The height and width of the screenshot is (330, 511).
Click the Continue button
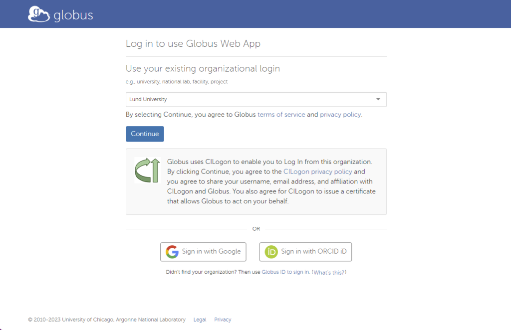(x=145, y=134)
